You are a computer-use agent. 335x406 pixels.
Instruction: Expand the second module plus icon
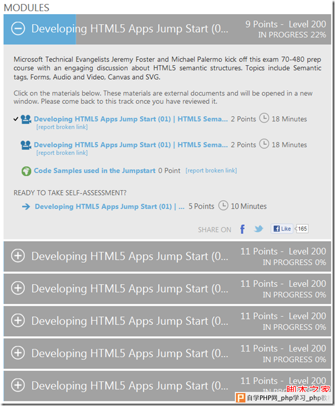(18, 256)
